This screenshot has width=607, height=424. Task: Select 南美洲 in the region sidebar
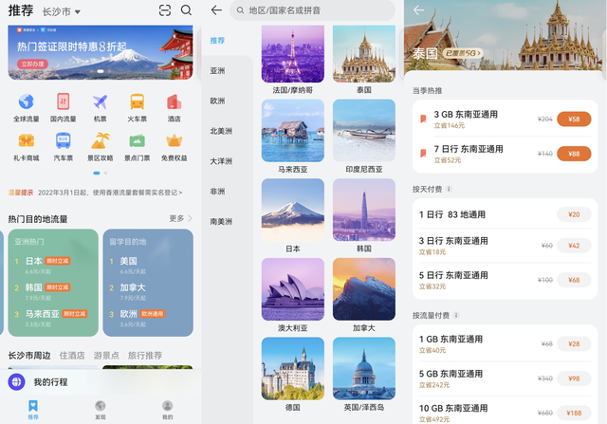click(221, 222)
